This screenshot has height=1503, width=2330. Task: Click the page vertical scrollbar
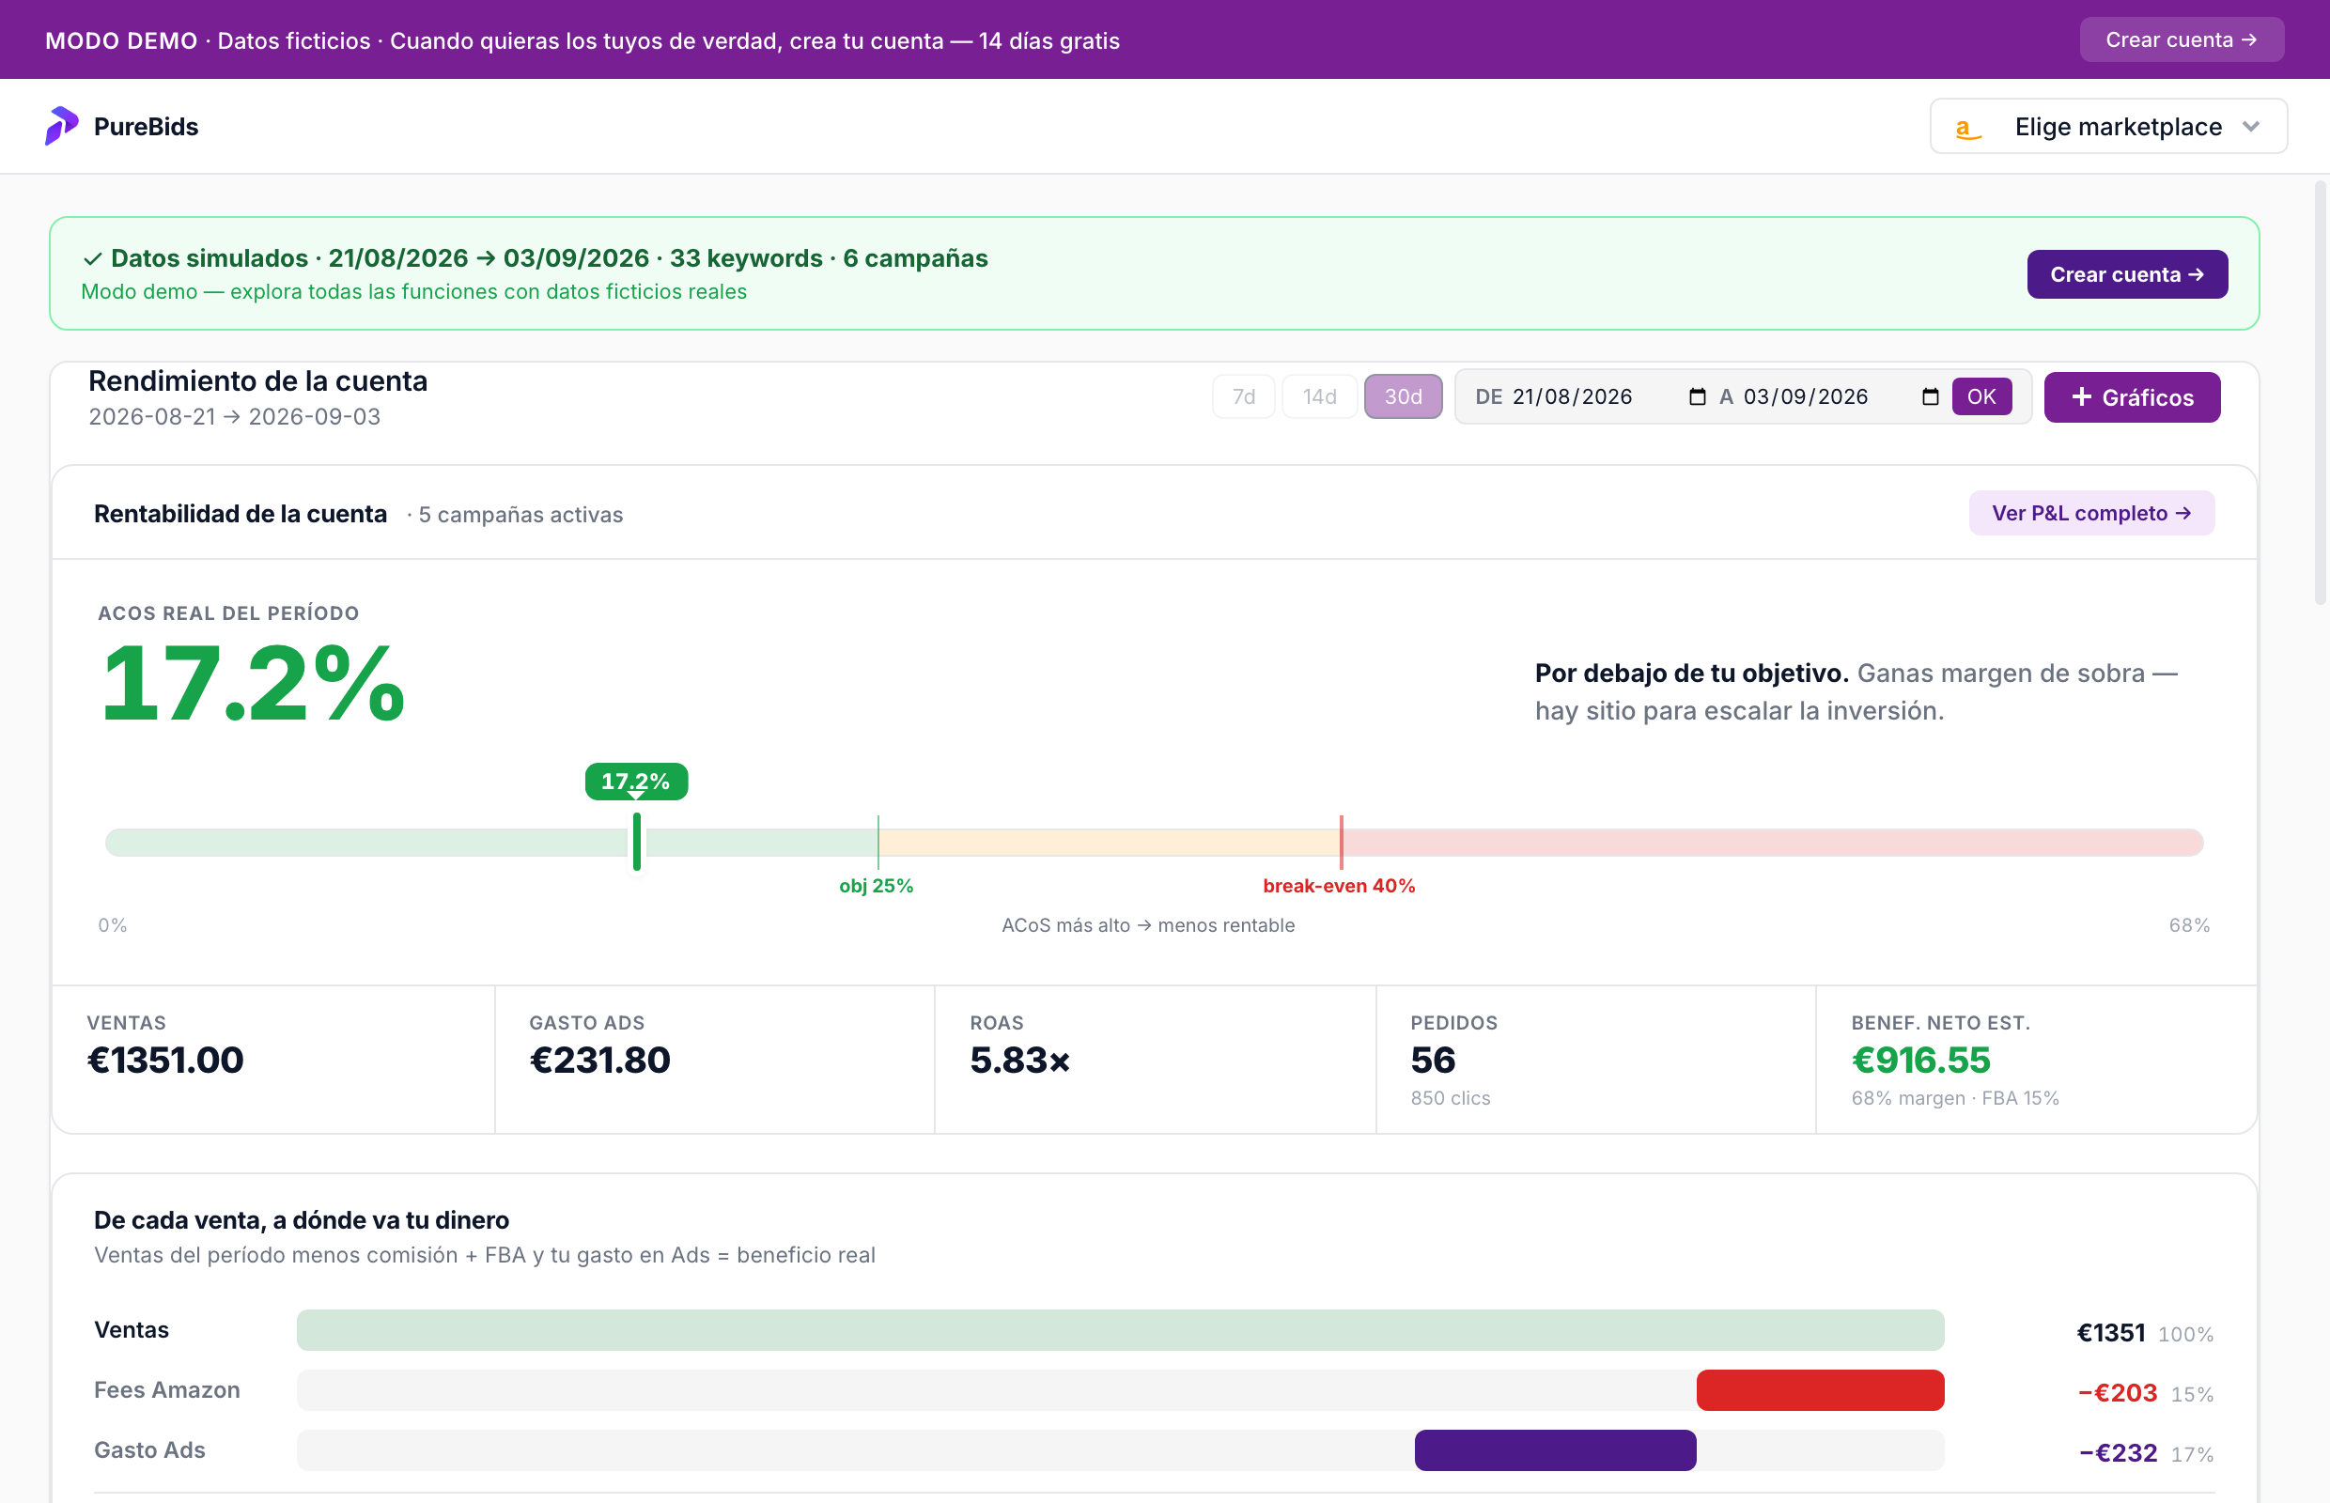[2322, 391]
